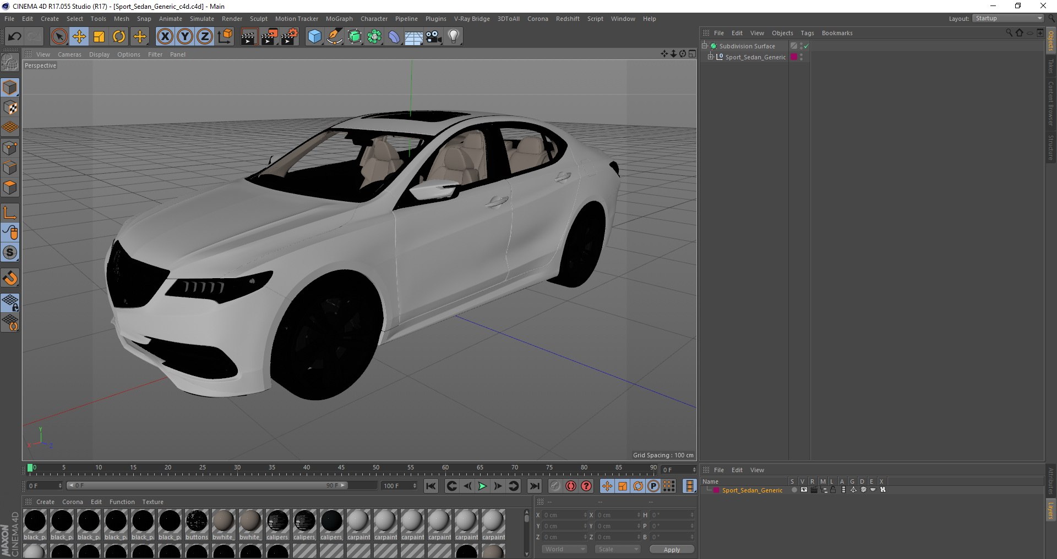
Task: Switch to Edges mode in left palette
Action: click(x=10, y=168)
